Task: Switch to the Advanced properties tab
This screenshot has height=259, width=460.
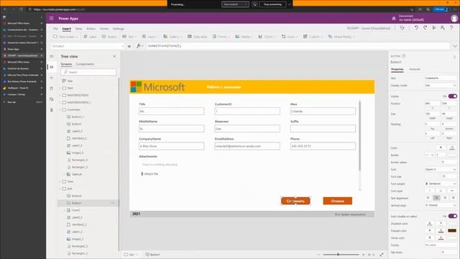Action: (x=415, y=69)
